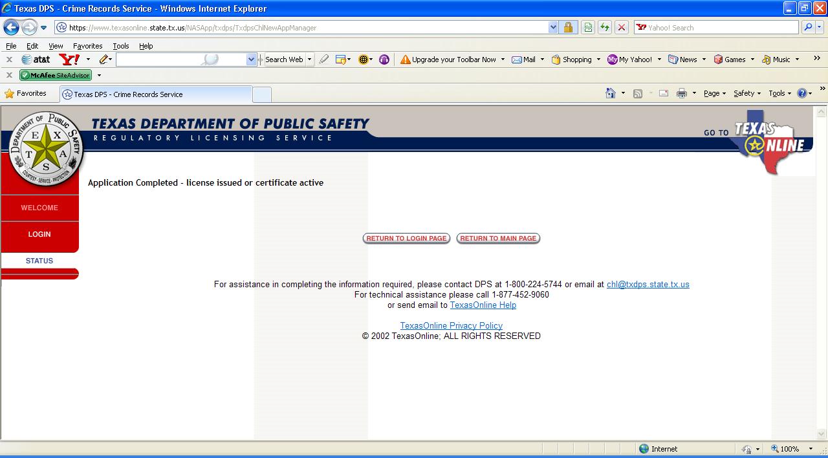The width and height of the screenshot is (828, 458).
Task: Open the Search Web dropdown arrow
Action: (309, 60)
